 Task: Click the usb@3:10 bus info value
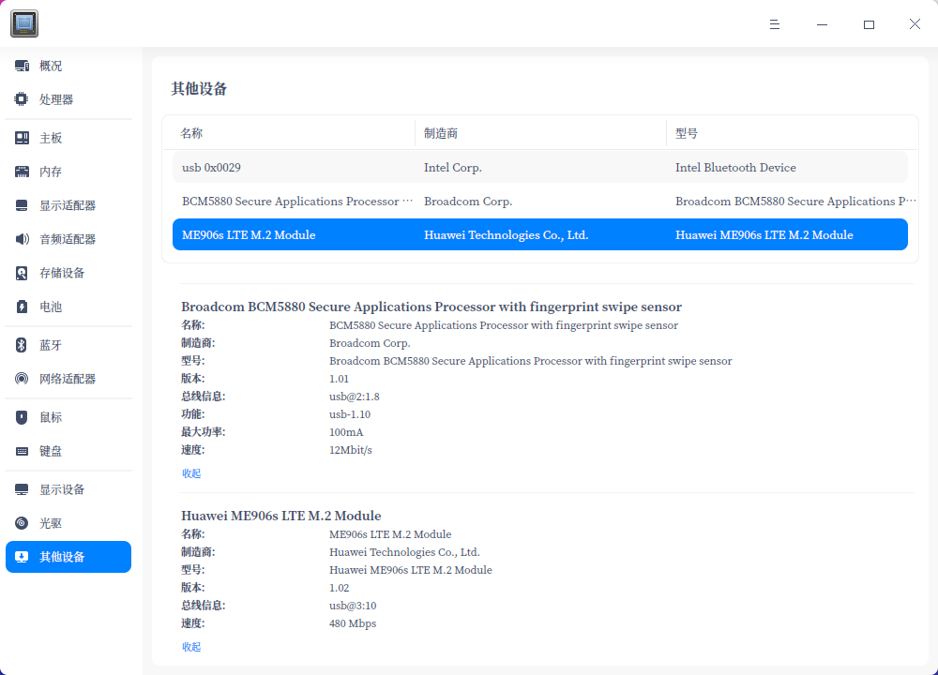coord(353,605)
